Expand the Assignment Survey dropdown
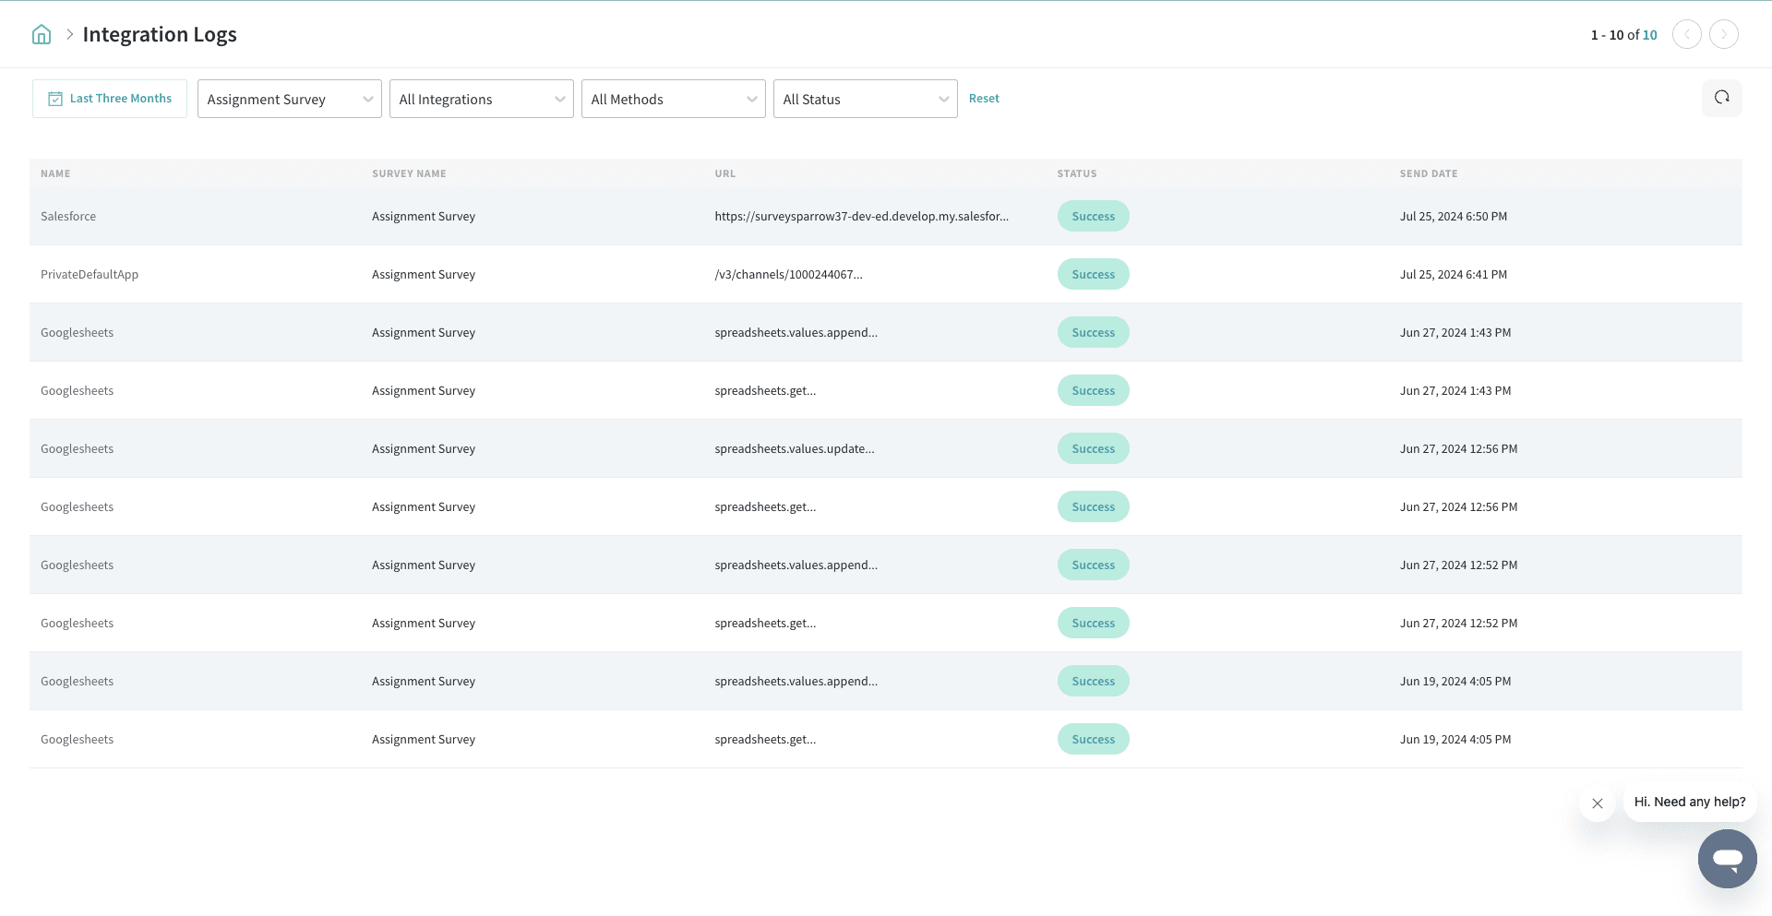 coord(289,100)
